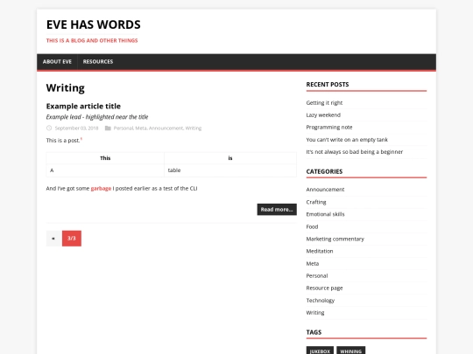Open post It's not always so bad being a beginner
This screenshot has height=354, width=473.
(355, 152)
